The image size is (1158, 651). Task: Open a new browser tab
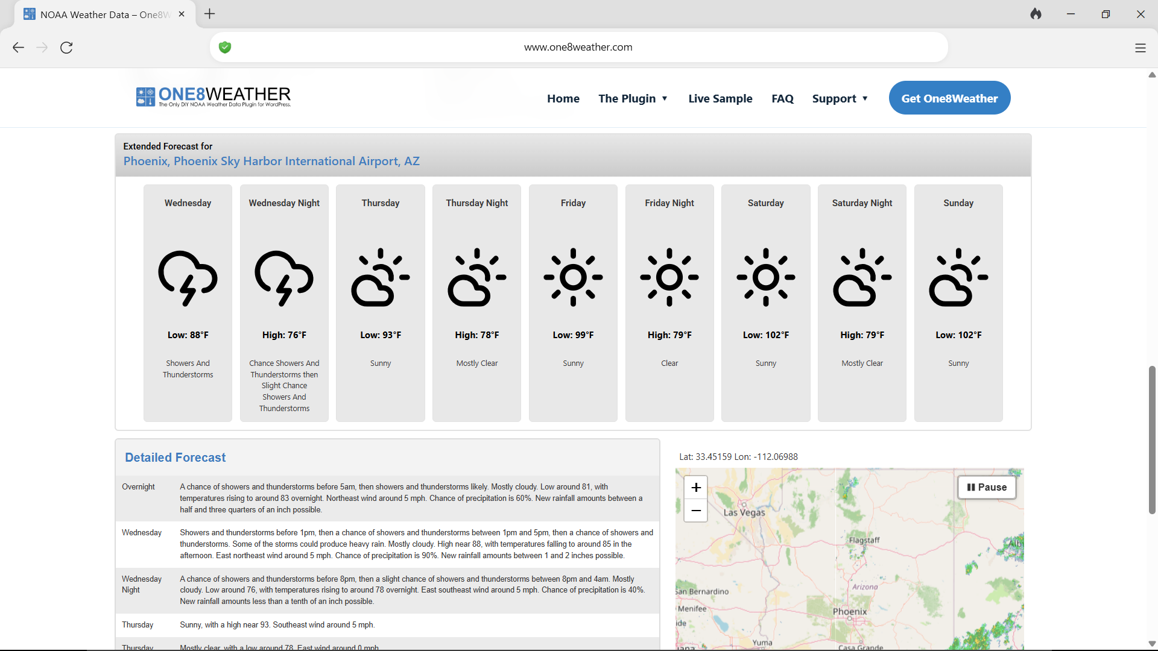pyautogui.click(x=210, y=14)
